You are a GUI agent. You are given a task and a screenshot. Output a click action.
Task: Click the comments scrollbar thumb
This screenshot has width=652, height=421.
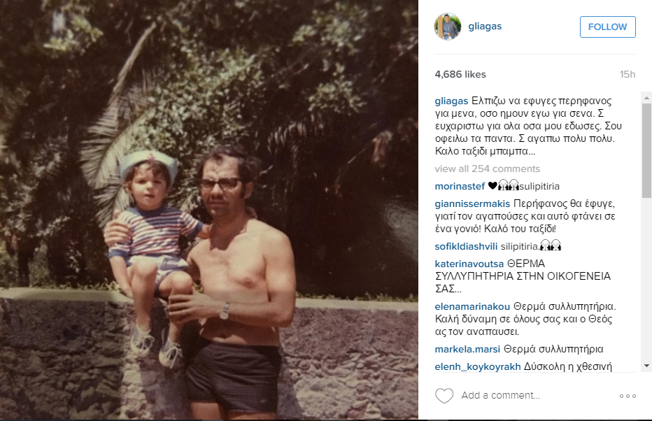646,150
